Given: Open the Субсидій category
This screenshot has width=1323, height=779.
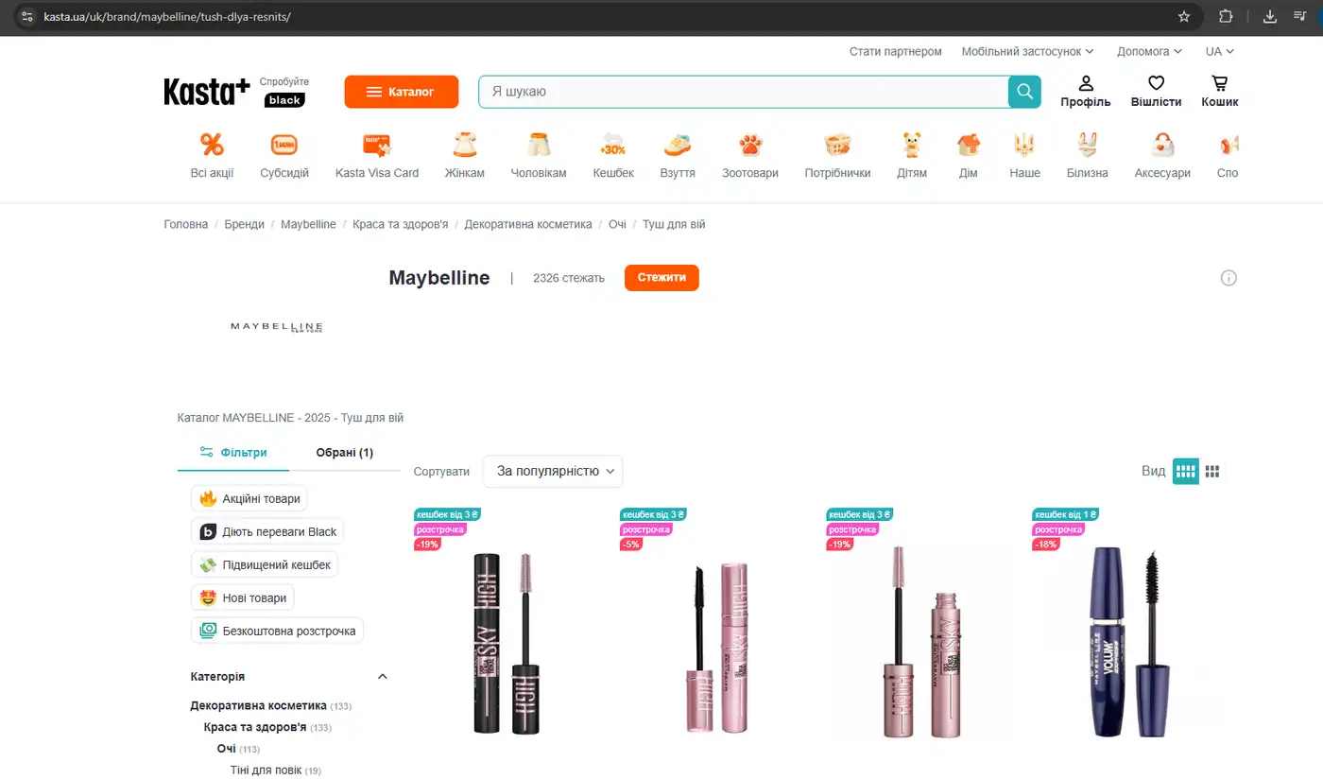Looking at the screenshot, I should [284, 156].
